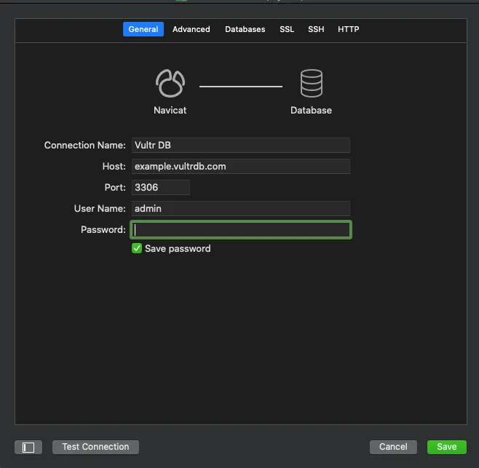This screenshot has width=479, height=468.
Task: Switch to the General tab
Action: pyautogui.click(x=143, y=29)
